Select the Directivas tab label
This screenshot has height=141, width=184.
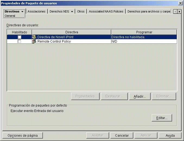pos(12,11)
